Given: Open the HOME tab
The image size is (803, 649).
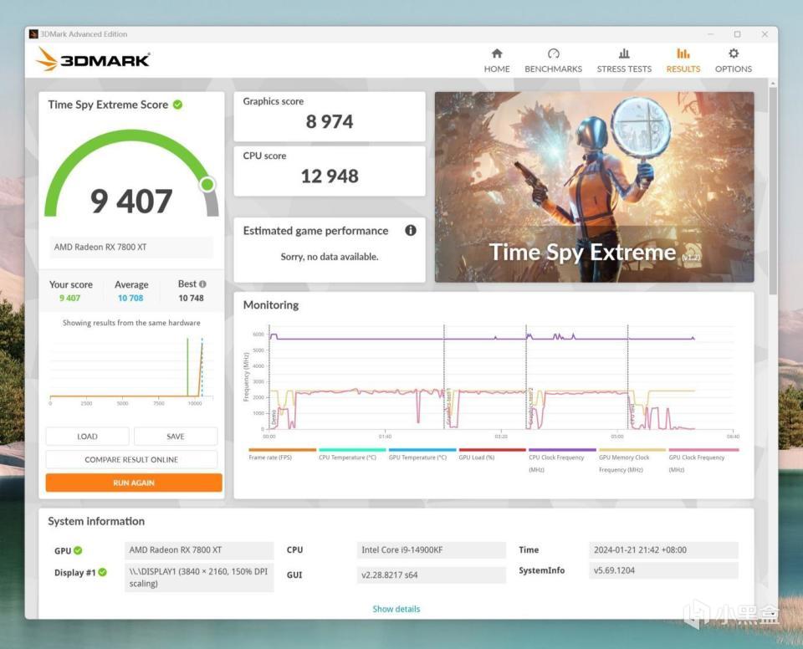Looking at the screenshot, I should click(497, 61).
